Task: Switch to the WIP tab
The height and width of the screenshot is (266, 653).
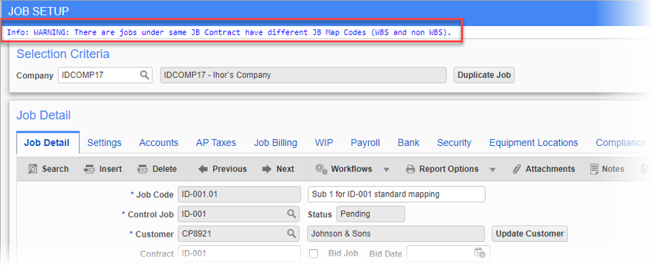Action: click(324, 143)
